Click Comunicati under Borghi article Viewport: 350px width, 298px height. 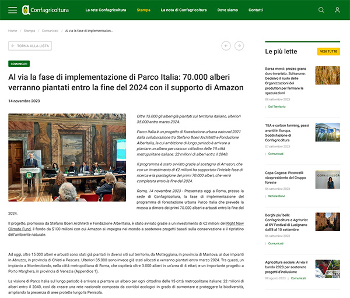276,243
